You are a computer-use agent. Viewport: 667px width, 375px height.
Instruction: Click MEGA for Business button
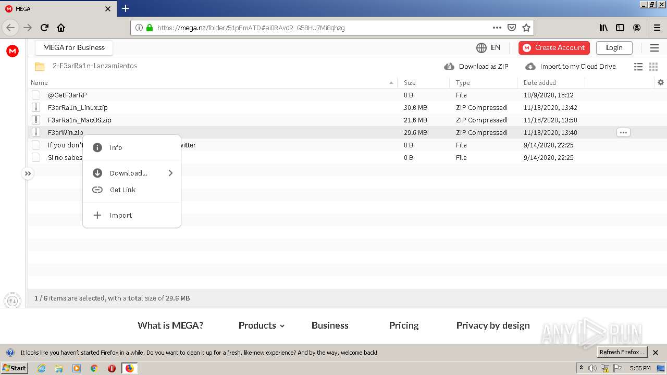tap(74, 47)
